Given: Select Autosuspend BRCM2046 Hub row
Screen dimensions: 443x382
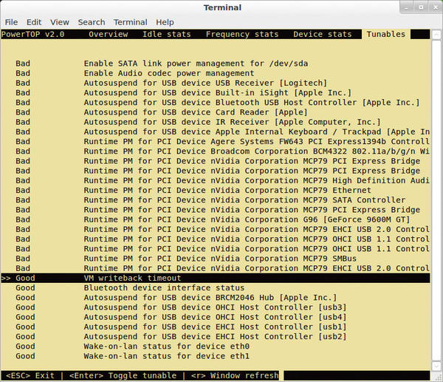Looking at the screenshot, I should click(216, 298).
